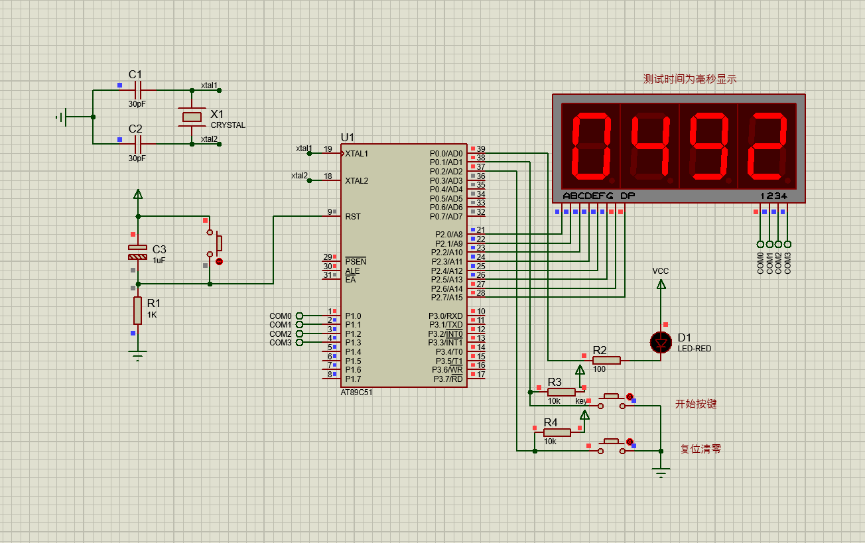Click the key label near R3
This screenshot has width=865, height=543.
581,401
